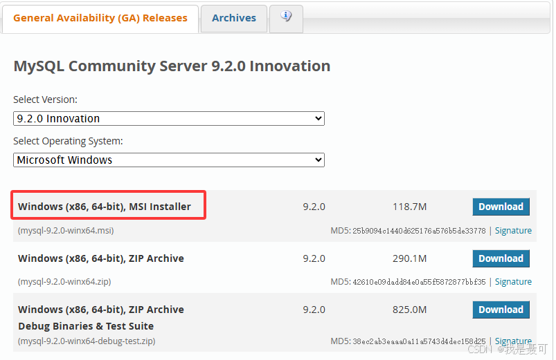Image resolution: width=556 pixels, height=360 pixels.
Task: Switch to General Availability (GA) Releases tab
Action: point(100,18)
